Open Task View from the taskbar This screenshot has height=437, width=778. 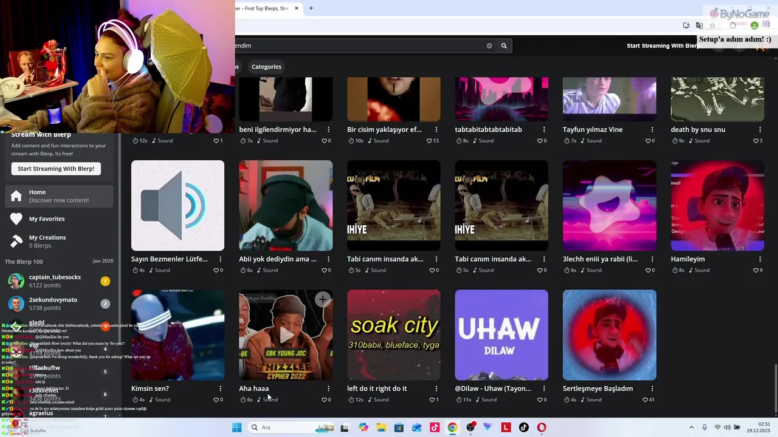[345, 427]
